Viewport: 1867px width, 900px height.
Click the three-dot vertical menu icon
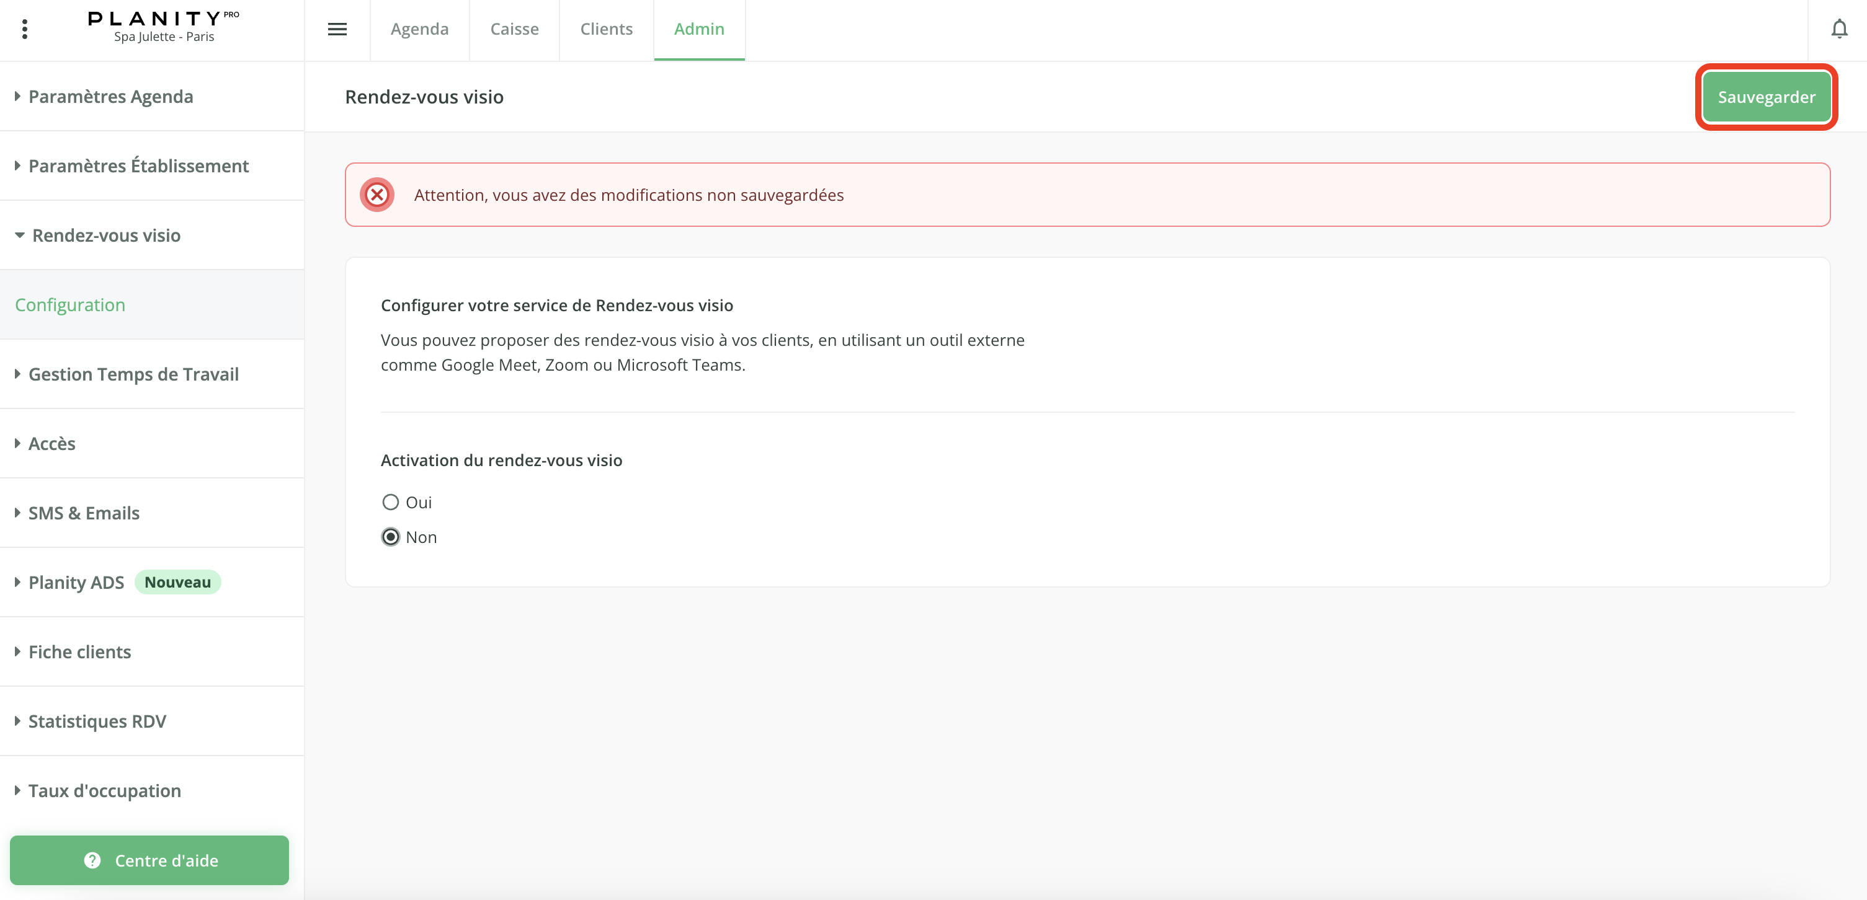tap(25, 29)
